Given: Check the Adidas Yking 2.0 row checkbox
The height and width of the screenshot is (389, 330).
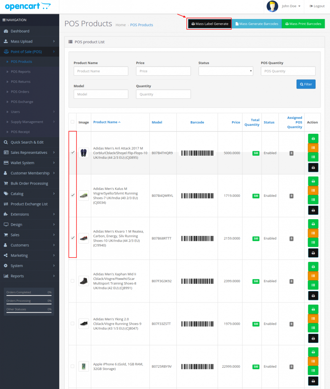Looking at the screenshot, I should 72,324.
